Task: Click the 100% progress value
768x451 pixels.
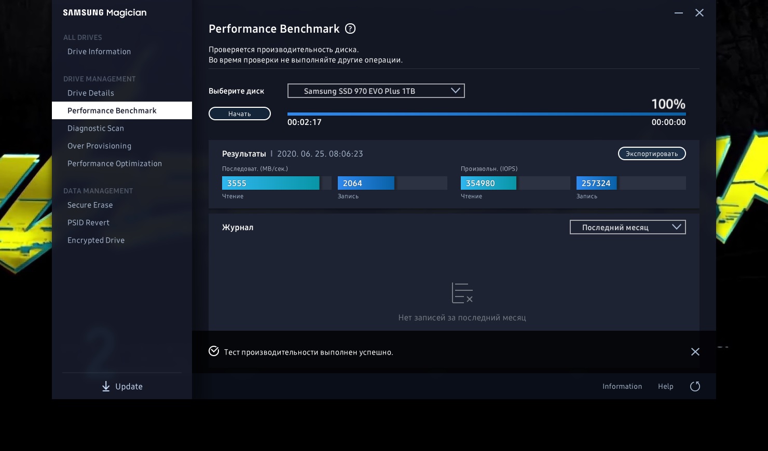Action: click(x=668, y=104)
